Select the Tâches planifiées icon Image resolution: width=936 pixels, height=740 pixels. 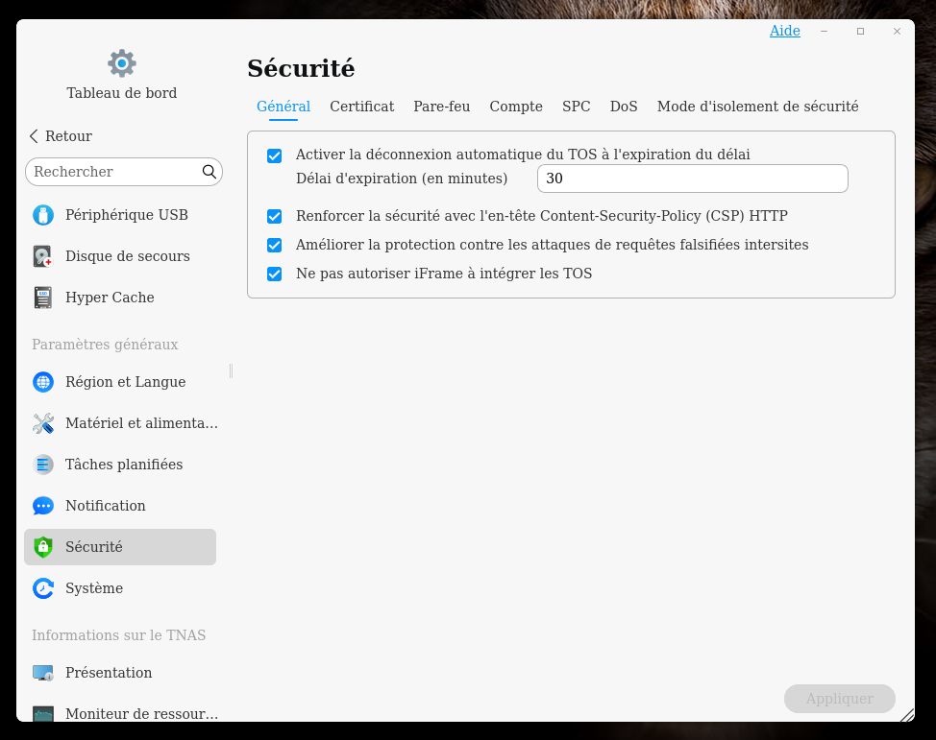pyautogui.click(x=42, y=465)
